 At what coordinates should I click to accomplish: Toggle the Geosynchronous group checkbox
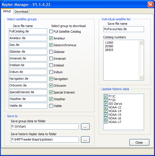[x=51, y=45]
